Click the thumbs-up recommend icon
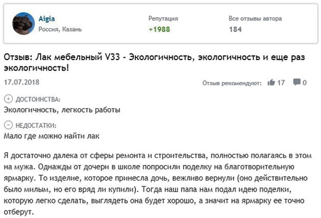321x218 pixels. 271,83
